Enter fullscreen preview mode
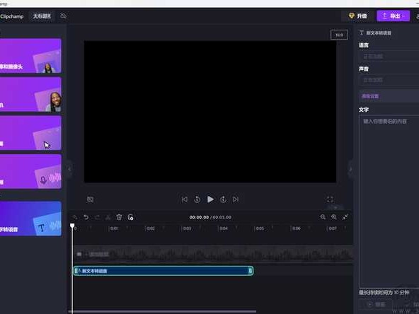Image resolution: width=419 pixels, height=314 pixels. (330, 199)
